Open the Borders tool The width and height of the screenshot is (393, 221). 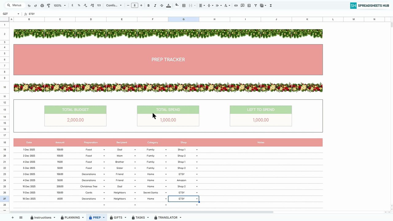click(184, 6)
